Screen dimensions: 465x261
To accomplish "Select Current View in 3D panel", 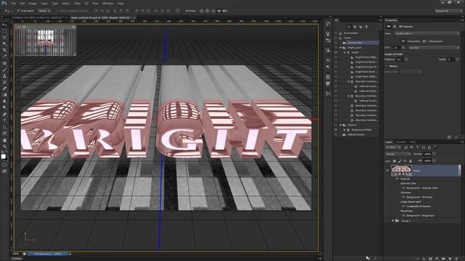I will coord(356,43).
